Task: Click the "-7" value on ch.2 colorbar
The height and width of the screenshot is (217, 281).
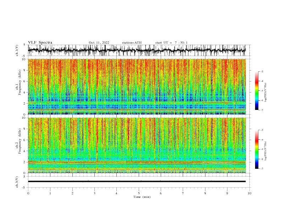Action: (261, 169)
